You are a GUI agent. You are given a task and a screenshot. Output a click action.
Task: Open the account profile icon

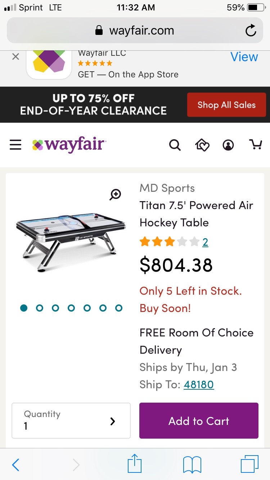228,145
